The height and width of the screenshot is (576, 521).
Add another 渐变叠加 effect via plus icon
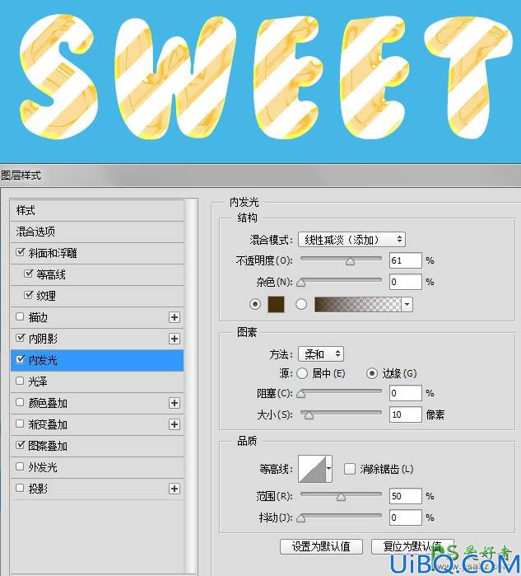(x=174, y=424)
